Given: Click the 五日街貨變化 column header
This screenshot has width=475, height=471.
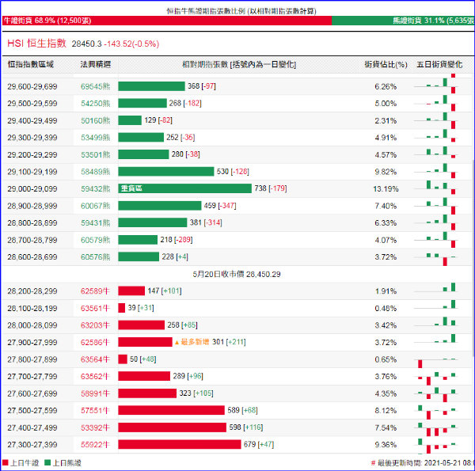Looking at the screenshot, I should pyautogui.click(x=439, y=64).
